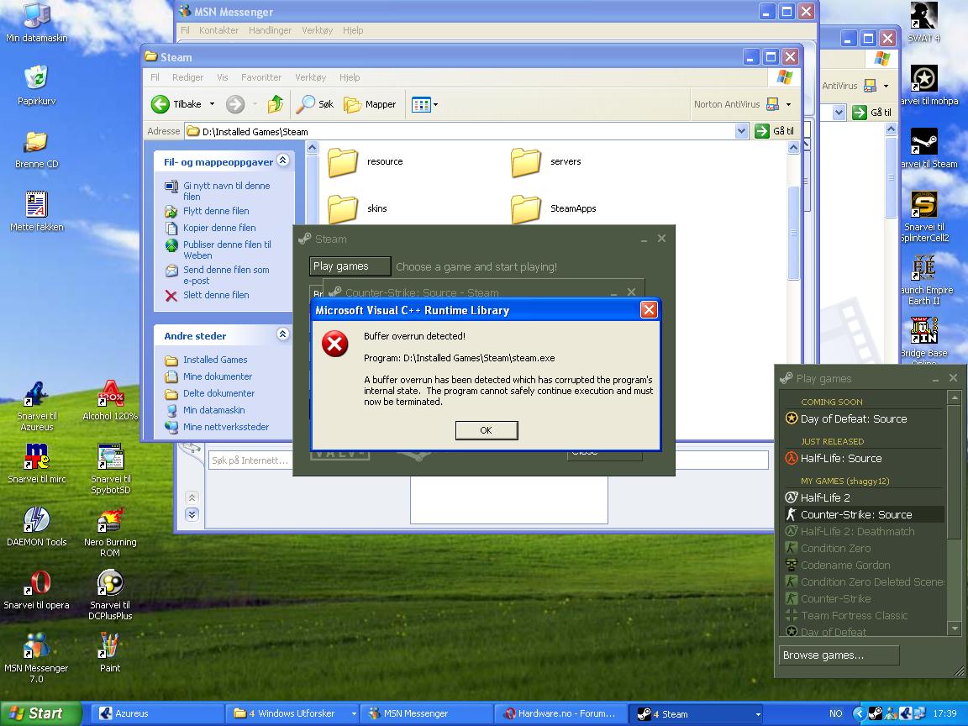Open the SpybotSD desktop shortcut
Image resolution: width=968 pixels, height=726 pixels.
click(110, 459)
